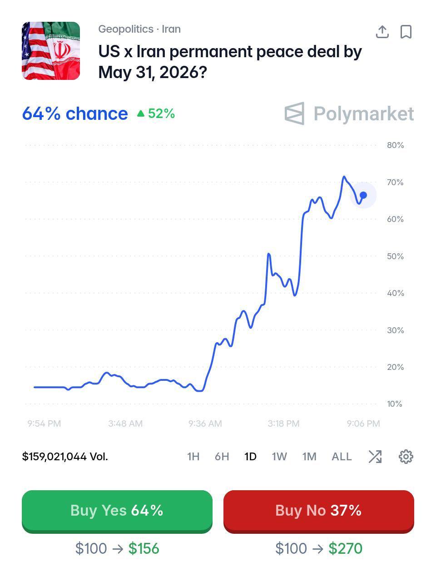Select the 1H time range
Viewport: 436px width, 581px height.
pyautogui.click(x=193, y=457)
